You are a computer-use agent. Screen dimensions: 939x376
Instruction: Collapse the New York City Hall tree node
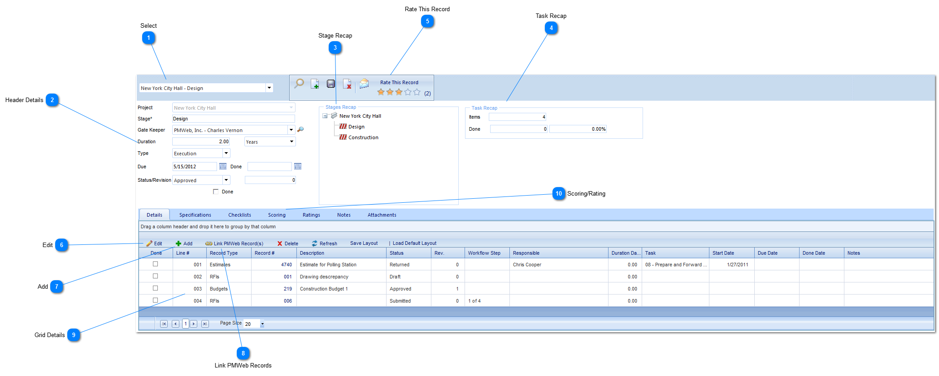pyautogui.click(x=325, y=115)
